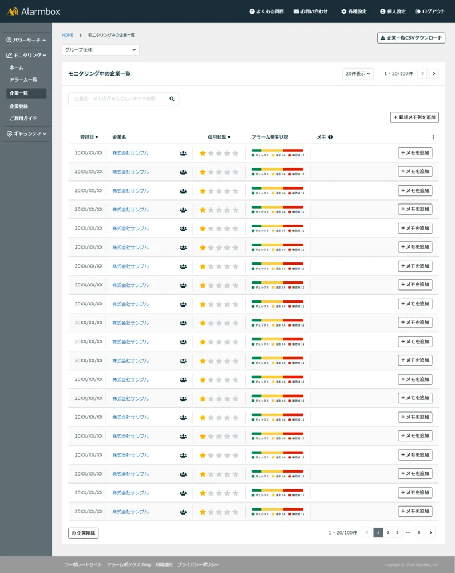This screenshot has width=455, height=573.
Task: Click 企業一覧CSVダウンロード button
Action: coord(411,38)
